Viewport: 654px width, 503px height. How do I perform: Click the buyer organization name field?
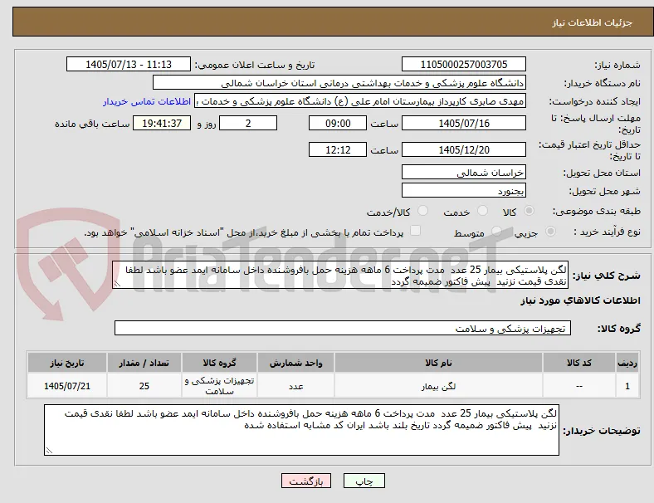coord(339,82)
